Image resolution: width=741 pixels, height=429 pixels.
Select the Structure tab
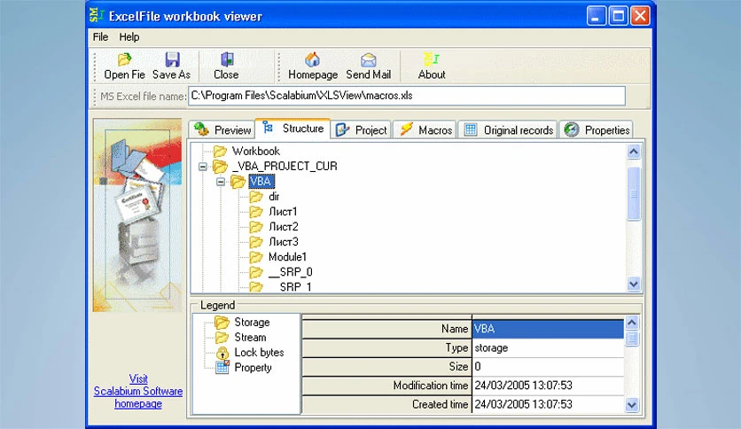pyautogui.click(x=292, y=128)
